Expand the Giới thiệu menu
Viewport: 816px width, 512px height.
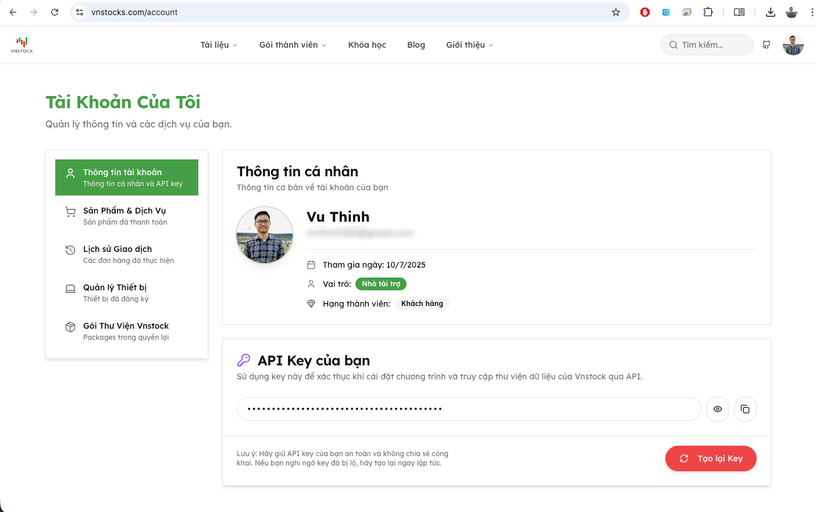click(x=469, y=45)
